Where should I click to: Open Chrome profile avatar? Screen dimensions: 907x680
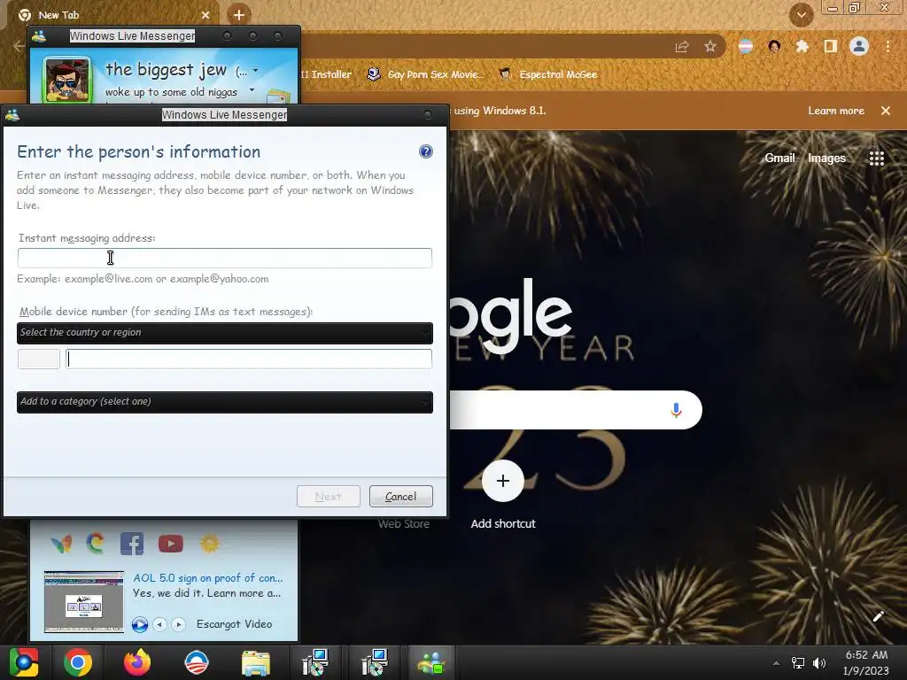click(859, 46)
